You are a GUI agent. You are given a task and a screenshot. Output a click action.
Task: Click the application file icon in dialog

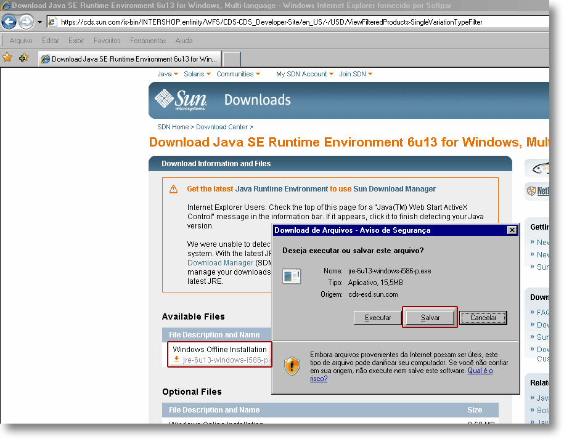[292, 276]
